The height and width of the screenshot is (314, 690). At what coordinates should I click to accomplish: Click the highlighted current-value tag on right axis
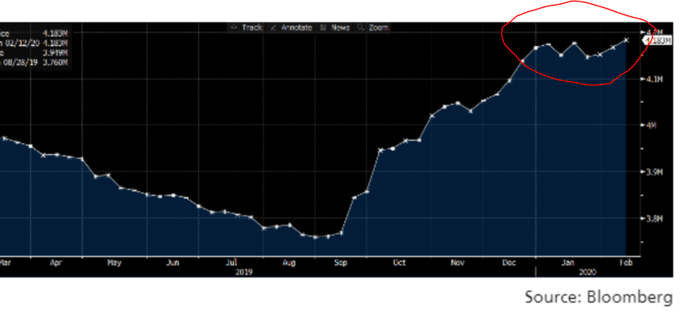(657, 40)
